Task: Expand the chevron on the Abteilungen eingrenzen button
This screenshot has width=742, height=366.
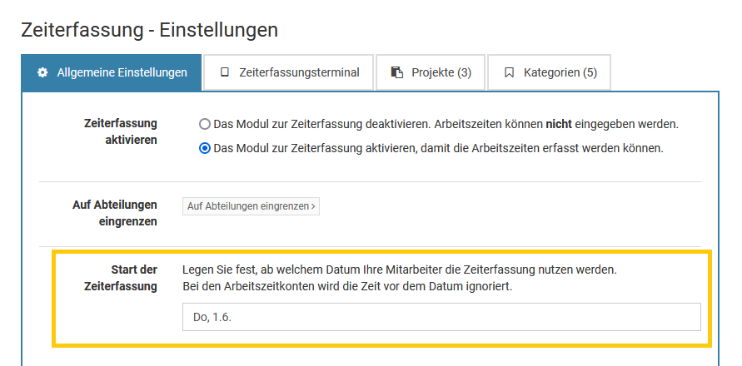Action: pyautogui.click(x=313, y=206)
